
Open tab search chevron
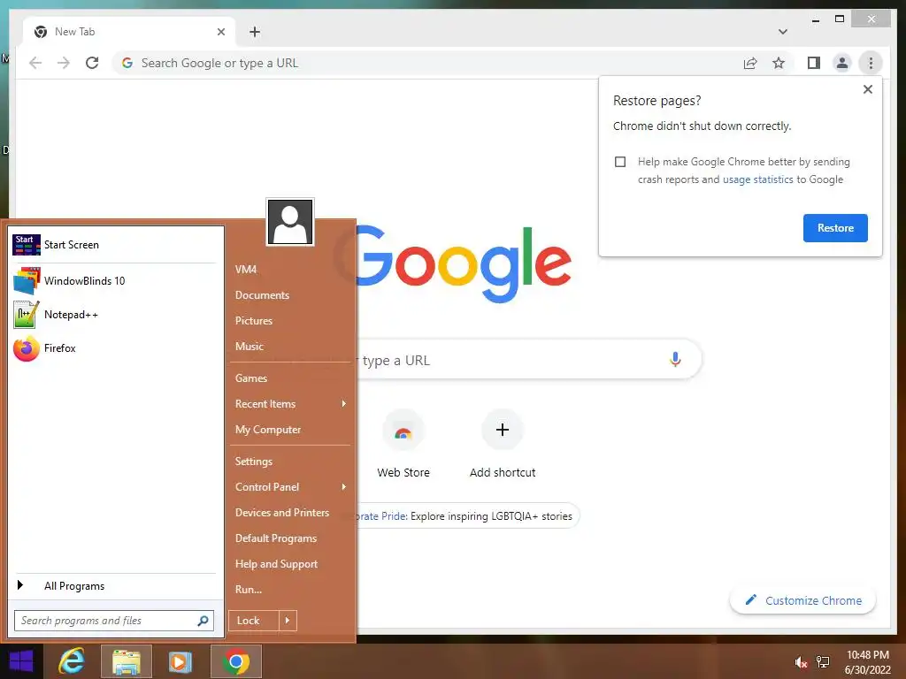pos(782,32)
